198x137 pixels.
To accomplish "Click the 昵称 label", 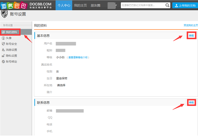I will [49, 51].
